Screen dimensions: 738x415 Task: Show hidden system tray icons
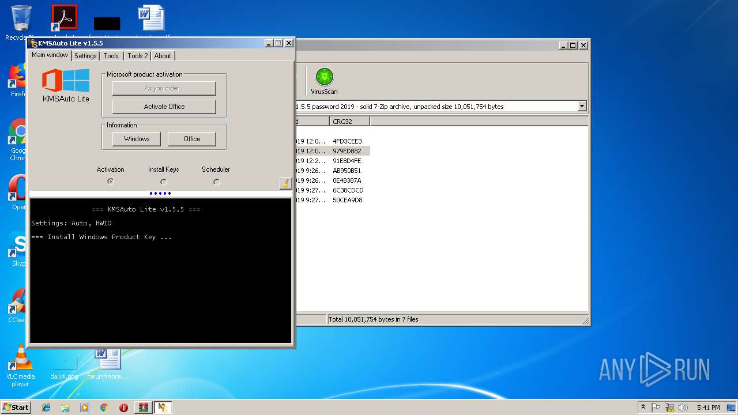point(643,408)
